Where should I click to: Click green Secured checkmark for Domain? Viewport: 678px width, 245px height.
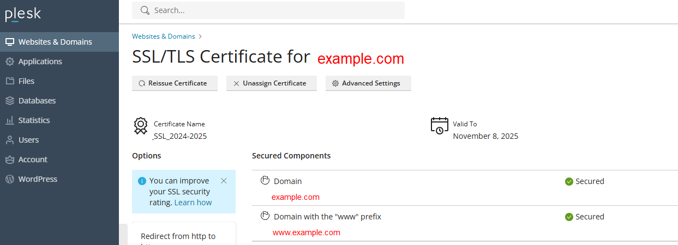[x=569, y=181]
